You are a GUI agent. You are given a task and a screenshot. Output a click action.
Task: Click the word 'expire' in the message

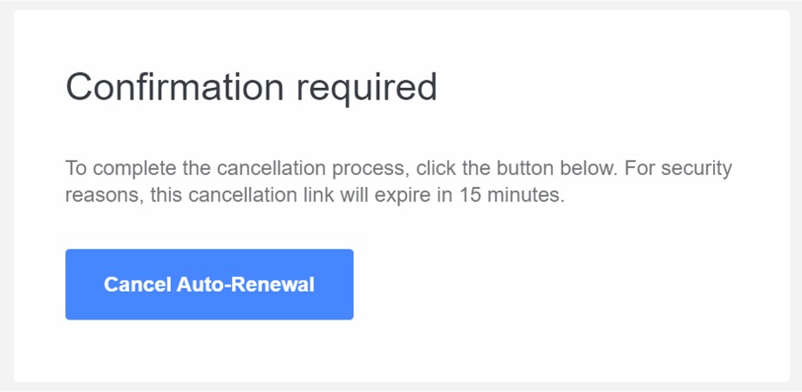(x=407, y=195)
